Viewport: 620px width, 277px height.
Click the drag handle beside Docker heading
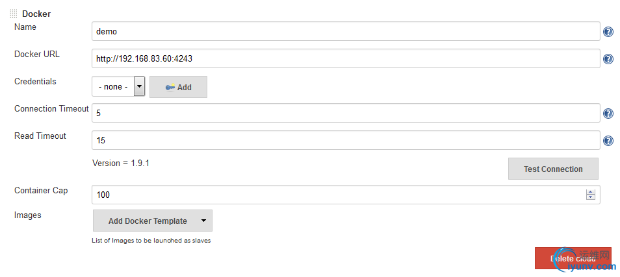(14, 14)
